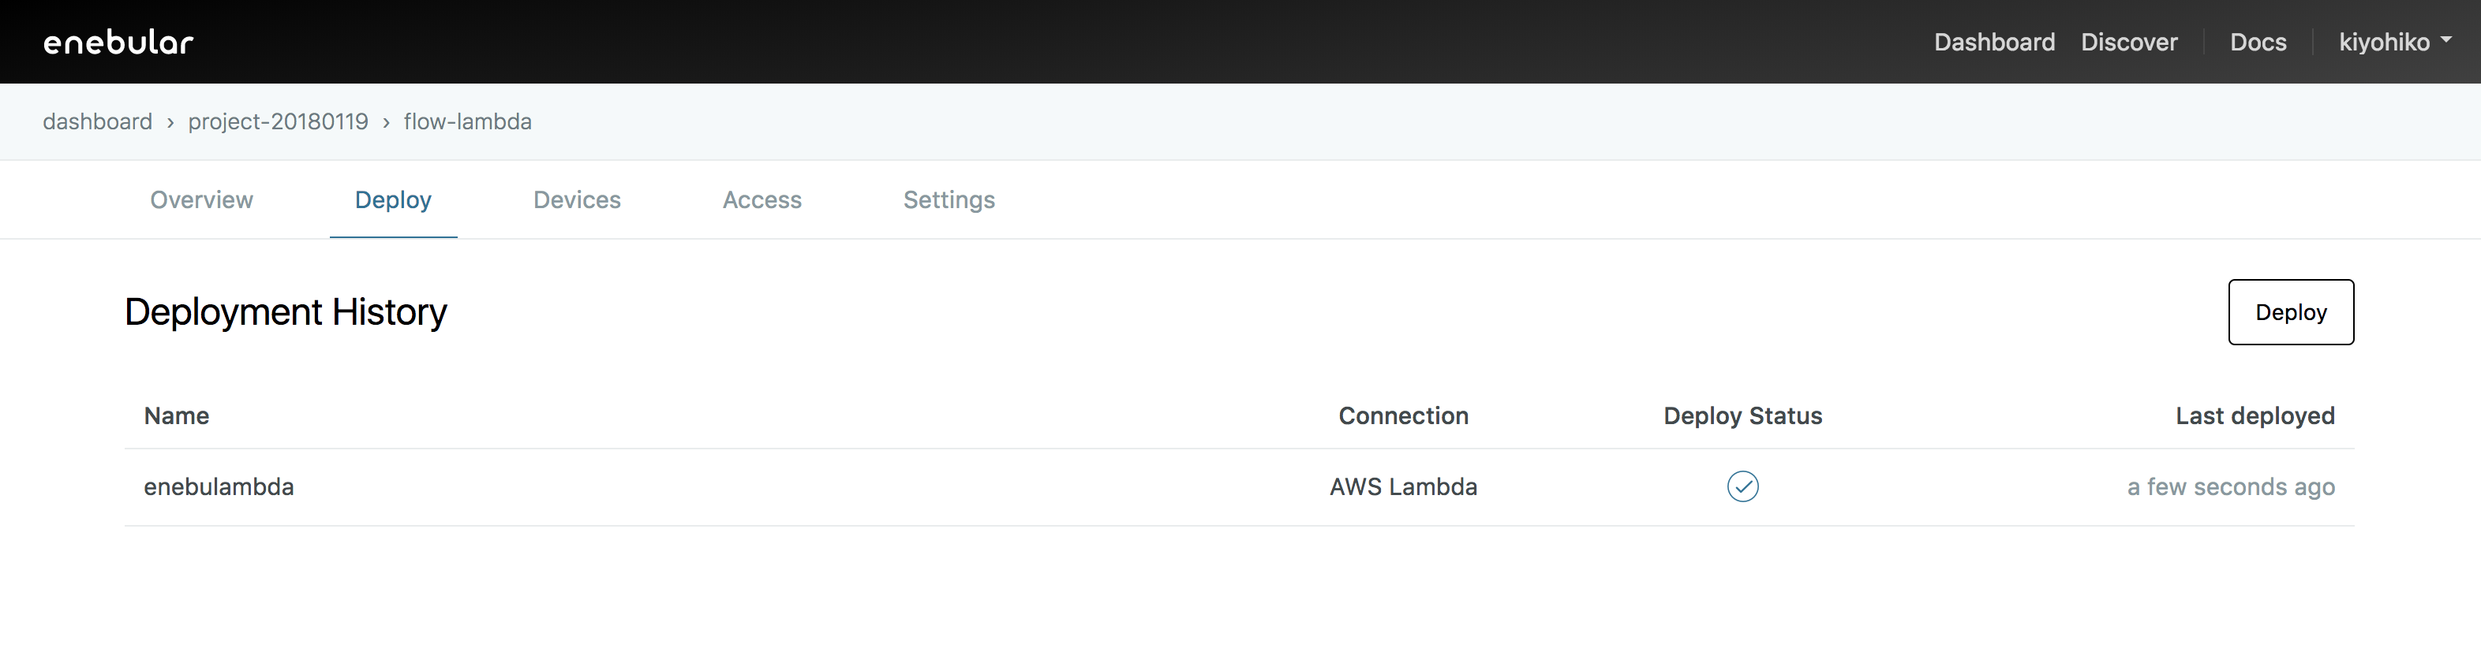Click the enebular logo

coord(118,43)
